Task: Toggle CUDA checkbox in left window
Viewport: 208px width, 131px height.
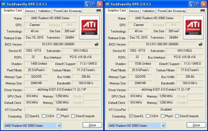Action: click(x=43, y=116)
